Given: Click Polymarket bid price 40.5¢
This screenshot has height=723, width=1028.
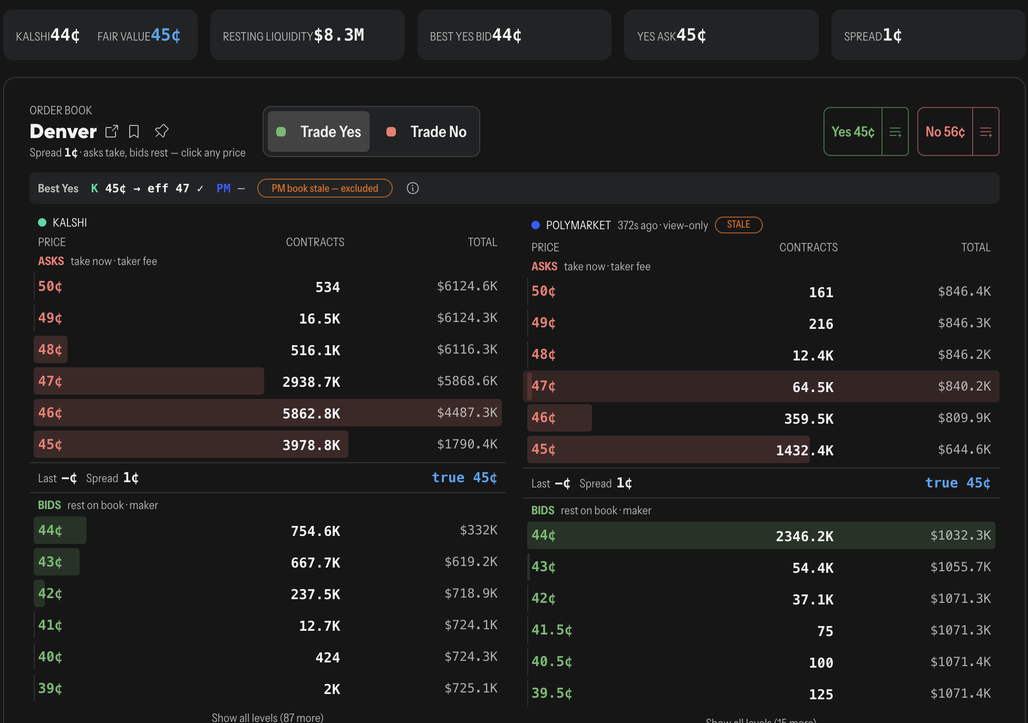Looking at the screenshot, I should point(552,661).
